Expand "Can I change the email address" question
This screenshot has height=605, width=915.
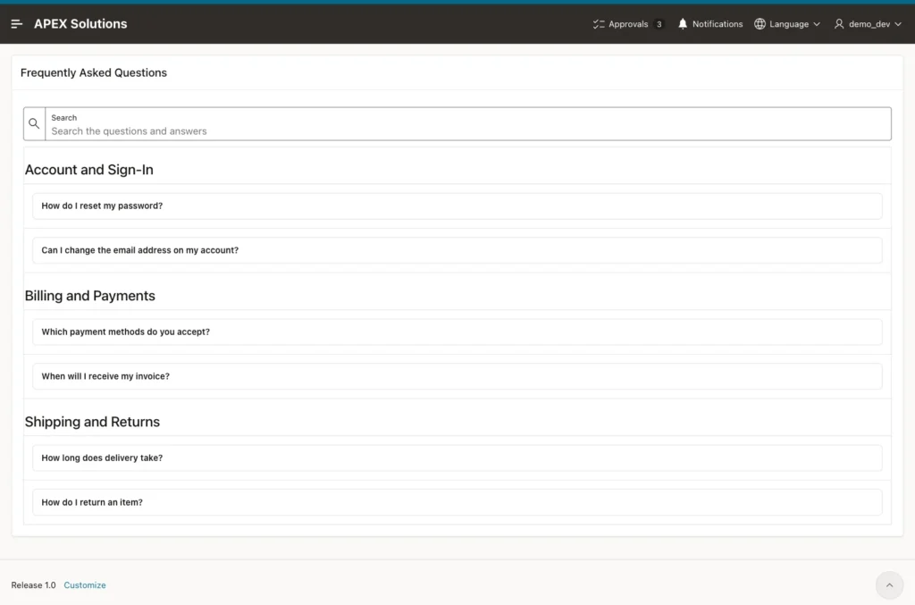(x=457, y=250)
